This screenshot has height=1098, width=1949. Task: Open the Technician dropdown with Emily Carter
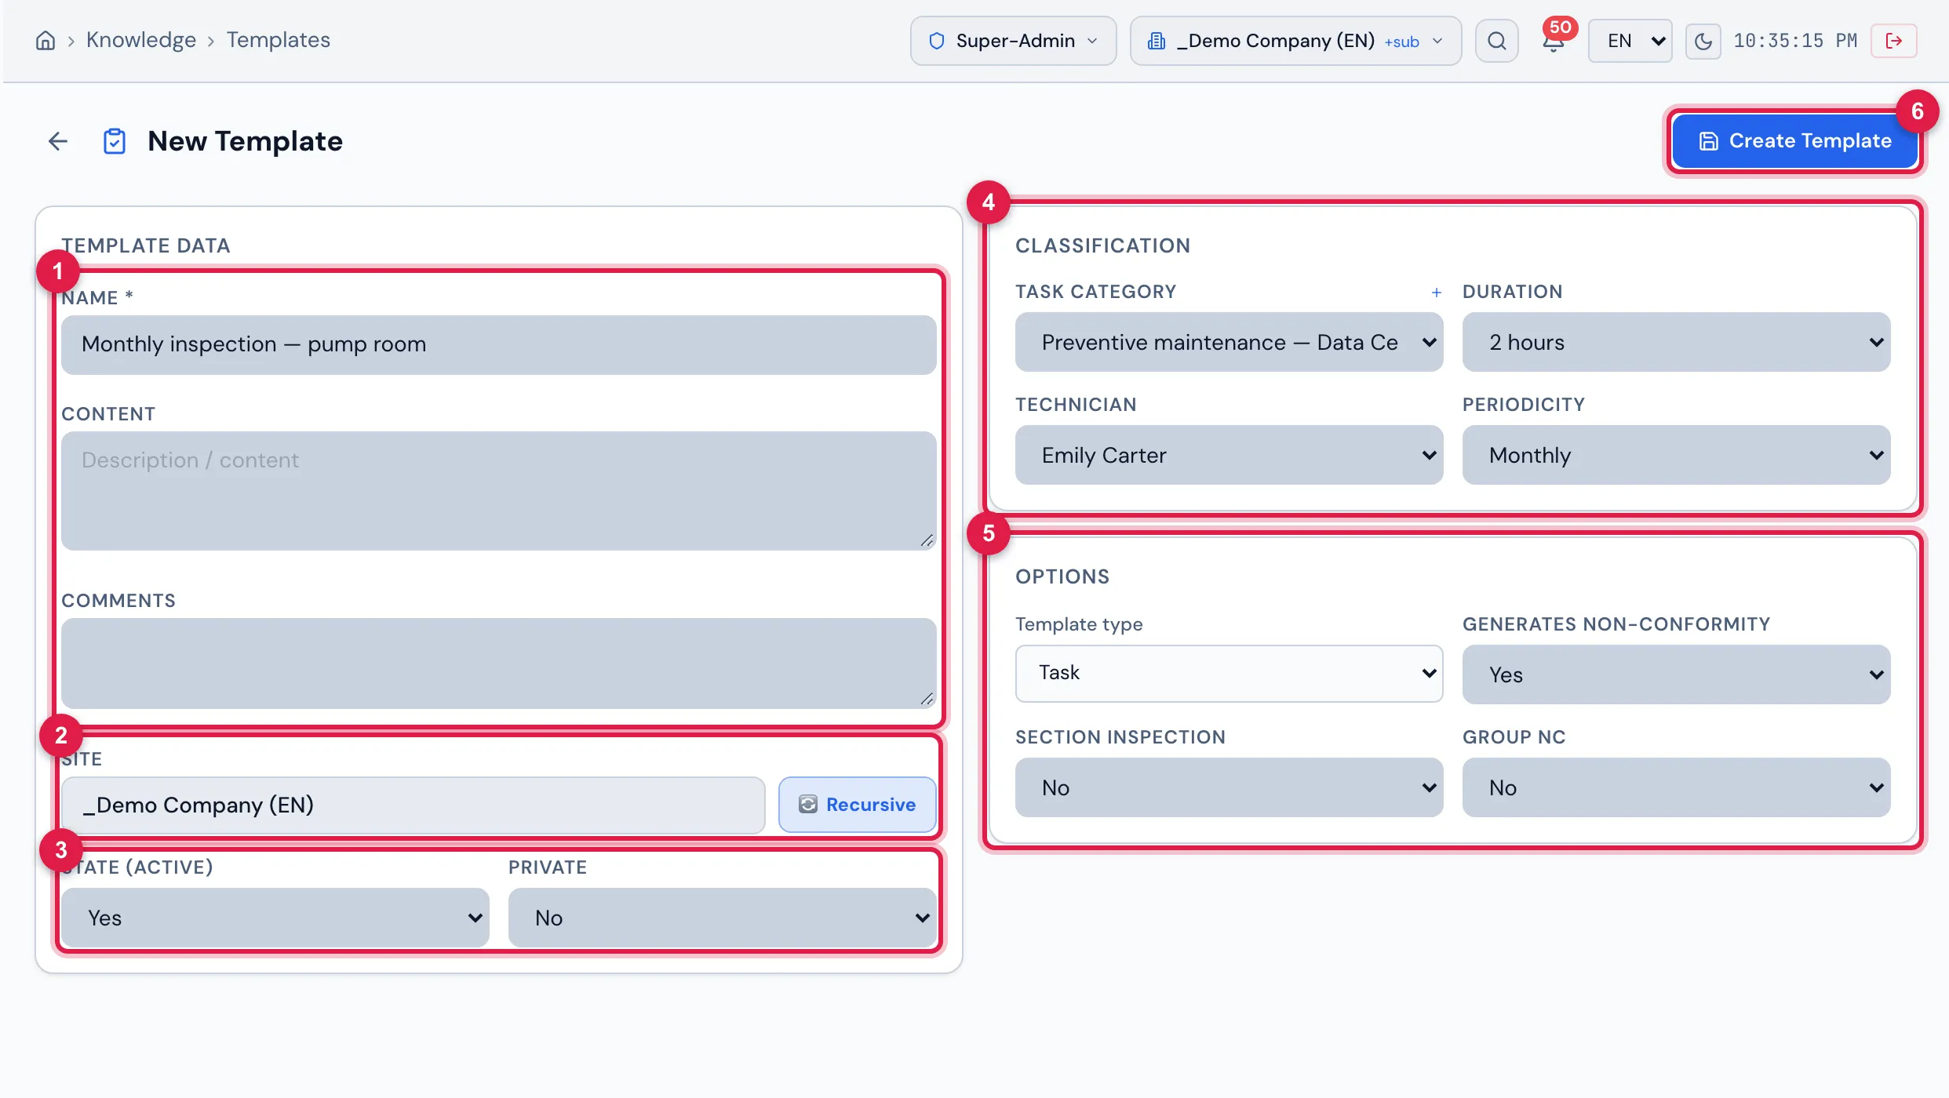coord(1229,455)
